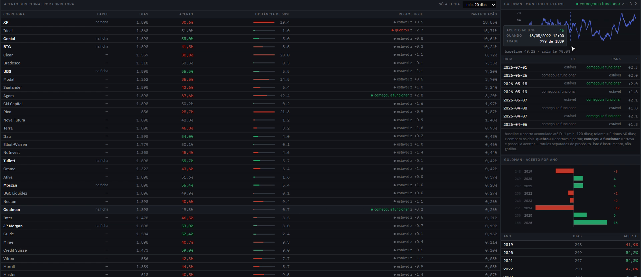641x277 pixels.
Task: Sort by the PAPEL column header
Action: 102,14
